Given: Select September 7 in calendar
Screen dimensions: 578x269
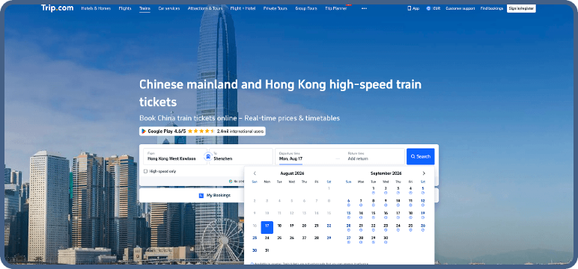Looking at the screenshot, I should point(361,202).
